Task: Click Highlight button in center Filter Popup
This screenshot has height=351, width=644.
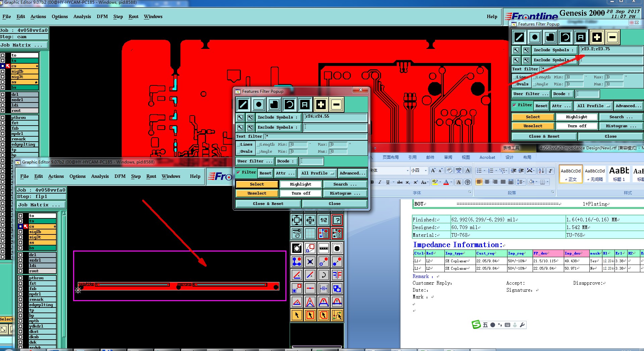Action: coord(301,184)
